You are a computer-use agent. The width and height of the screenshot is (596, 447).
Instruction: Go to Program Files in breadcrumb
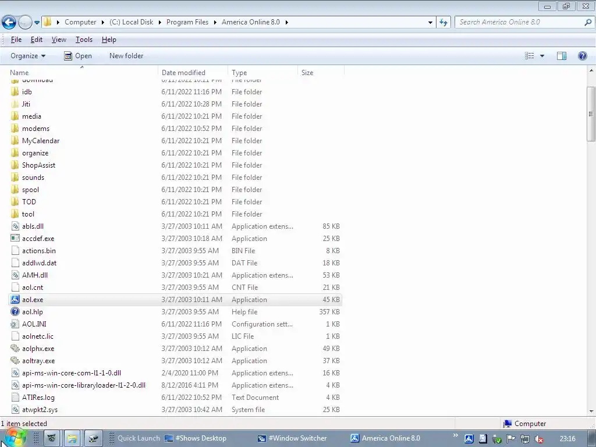coord(187,22)
